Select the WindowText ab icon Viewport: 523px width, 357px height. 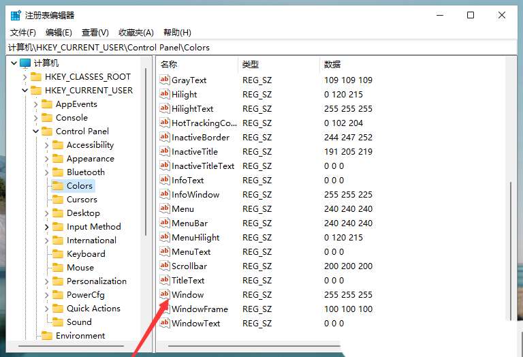(164, 324)
